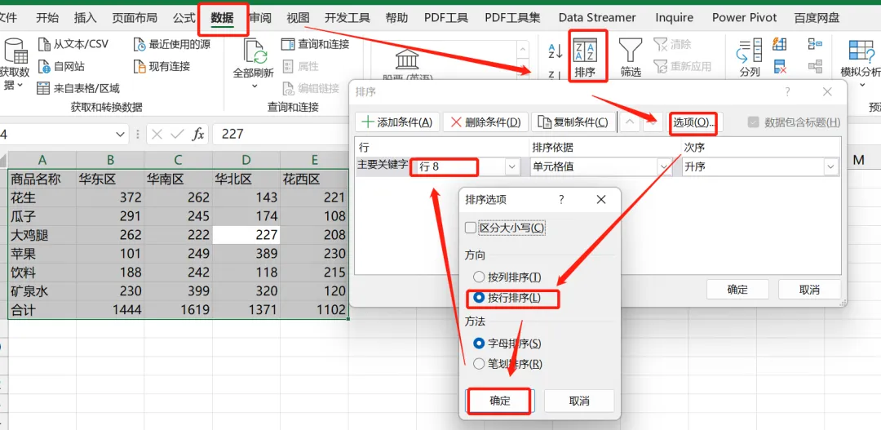Open the Data Streamer tab
The width and height of the screenshot is (881, 430).
pos(597,17)
